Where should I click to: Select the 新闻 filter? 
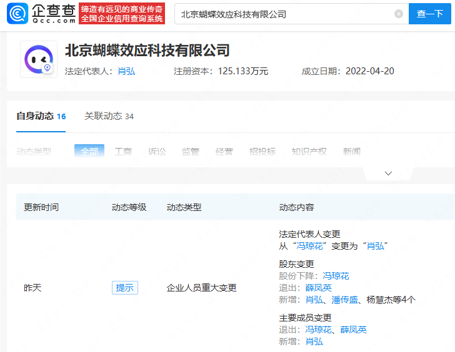click(x=352, y=151)
